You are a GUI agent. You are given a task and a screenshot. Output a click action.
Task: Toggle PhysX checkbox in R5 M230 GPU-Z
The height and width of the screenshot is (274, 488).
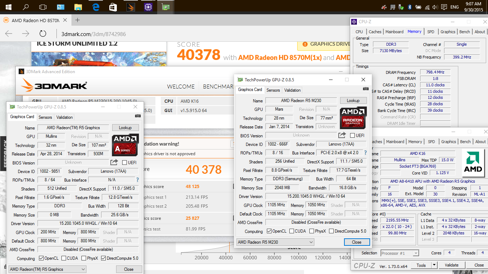(312, 231)
